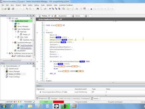Viewport: 145px width, 109px height.
Task: Open the File menu
Action: point(3,5)
